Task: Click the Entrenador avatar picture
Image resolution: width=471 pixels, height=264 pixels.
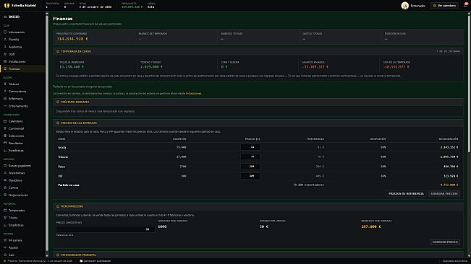Action: pos(405,6)
